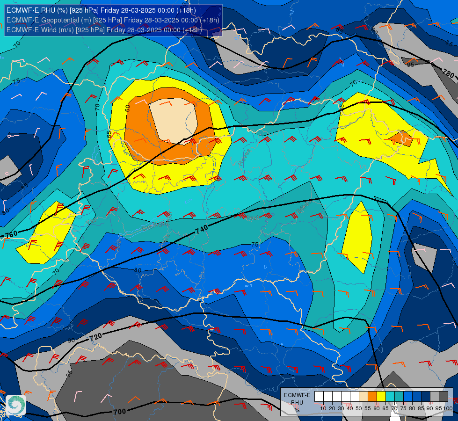Image resolution: width=458 pixels, height=421 pixels.
Task: Pick the navy 85–90 legend swatch
Action: tap(426, 397)
